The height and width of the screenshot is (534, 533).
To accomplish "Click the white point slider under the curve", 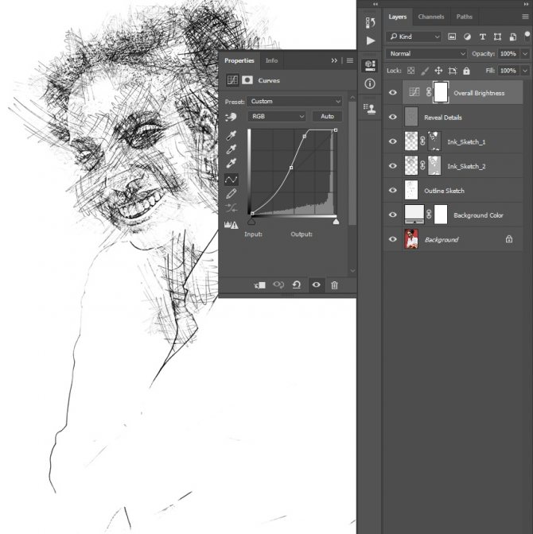I will (335, 222).
